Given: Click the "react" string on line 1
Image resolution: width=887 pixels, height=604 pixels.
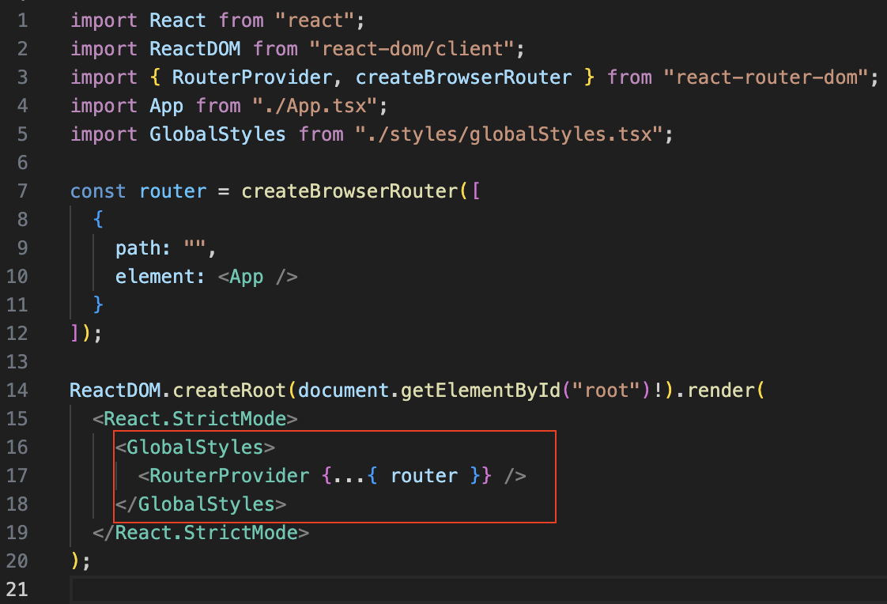Looking at the screenshot, I should (315, 21).
